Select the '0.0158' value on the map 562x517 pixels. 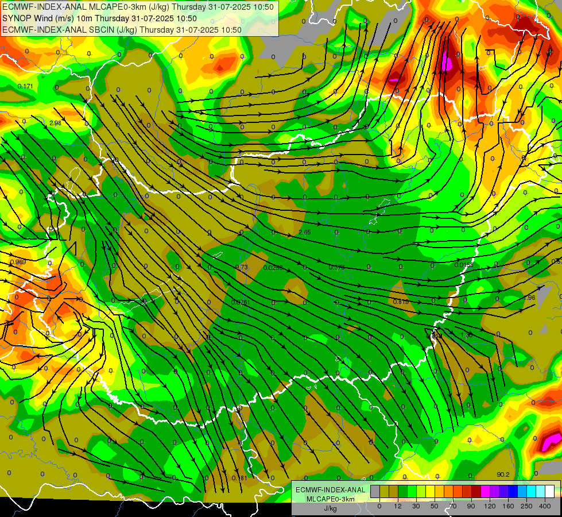tap(464, 265)
